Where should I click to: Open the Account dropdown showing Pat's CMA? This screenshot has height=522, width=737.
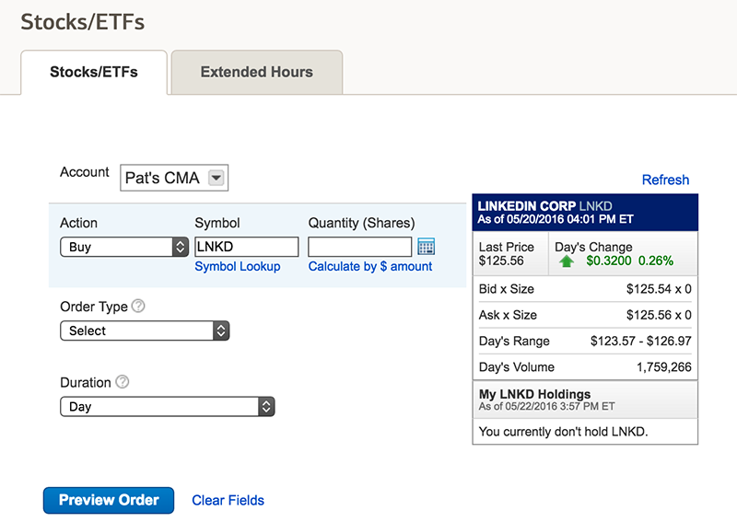[174, 178]
